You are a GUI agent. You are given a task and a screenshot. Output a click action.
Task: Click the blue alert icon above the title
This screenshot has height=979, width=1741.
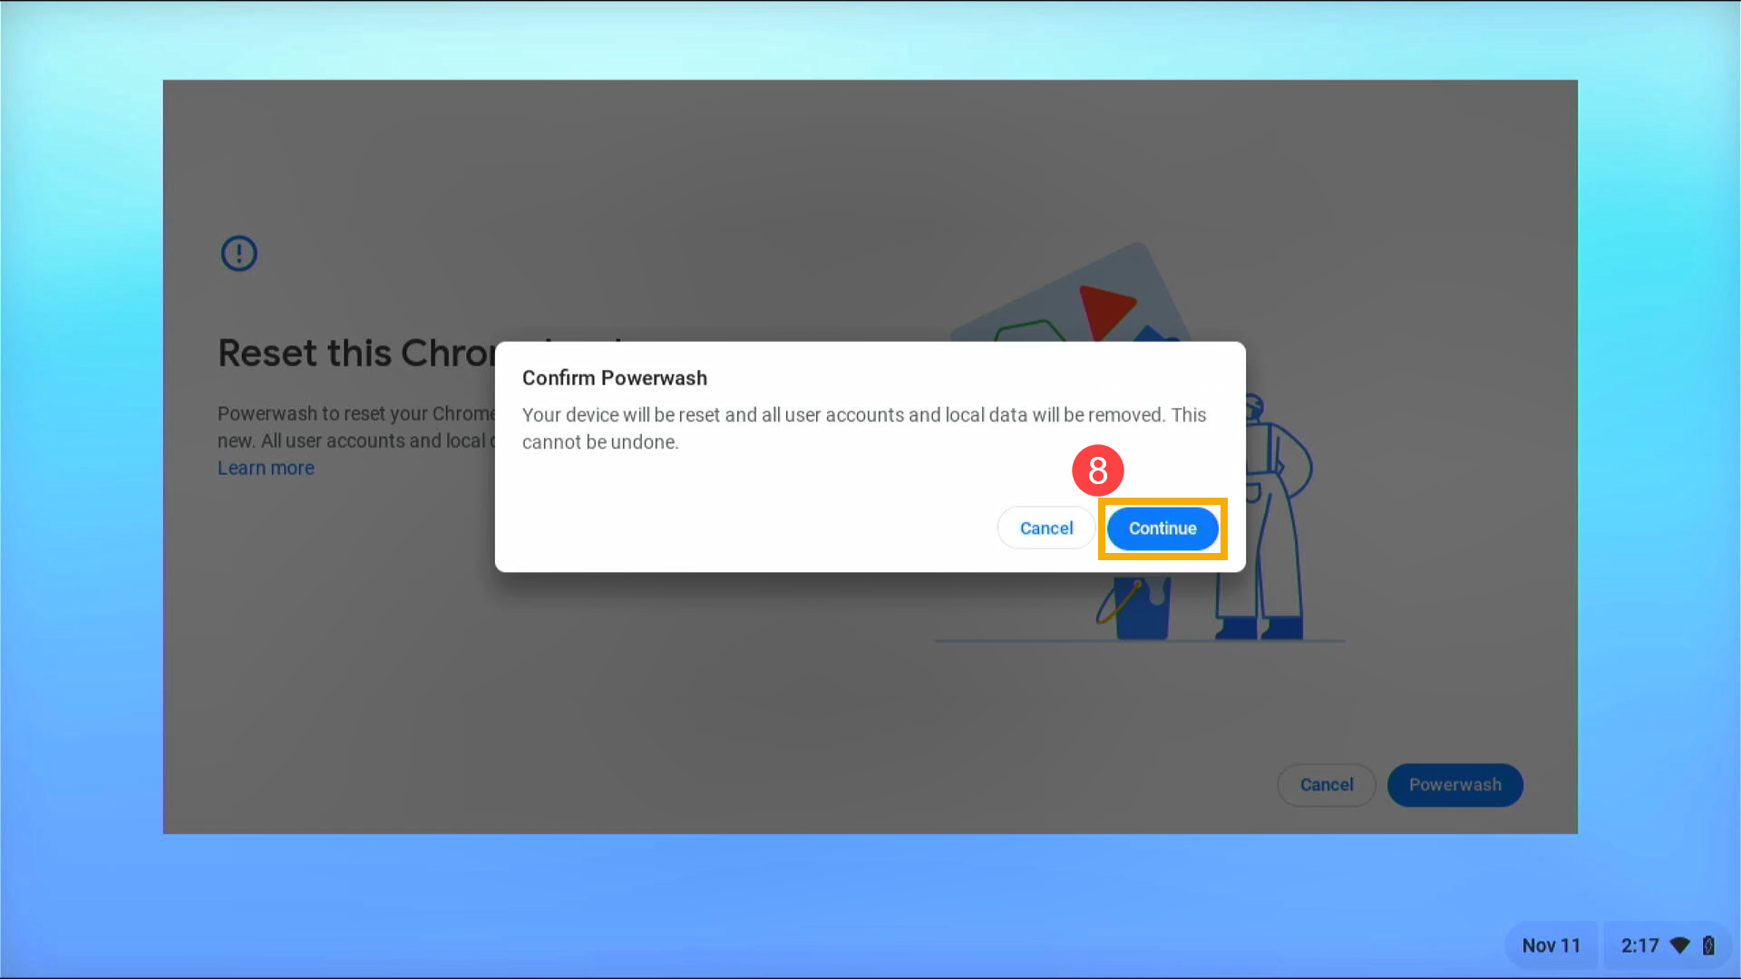238,254
